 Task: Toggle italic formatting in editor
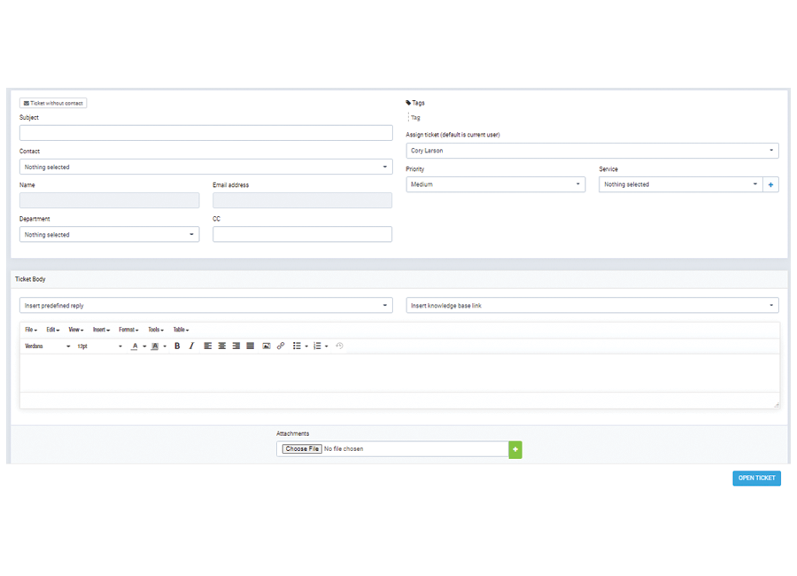(191, 346)
